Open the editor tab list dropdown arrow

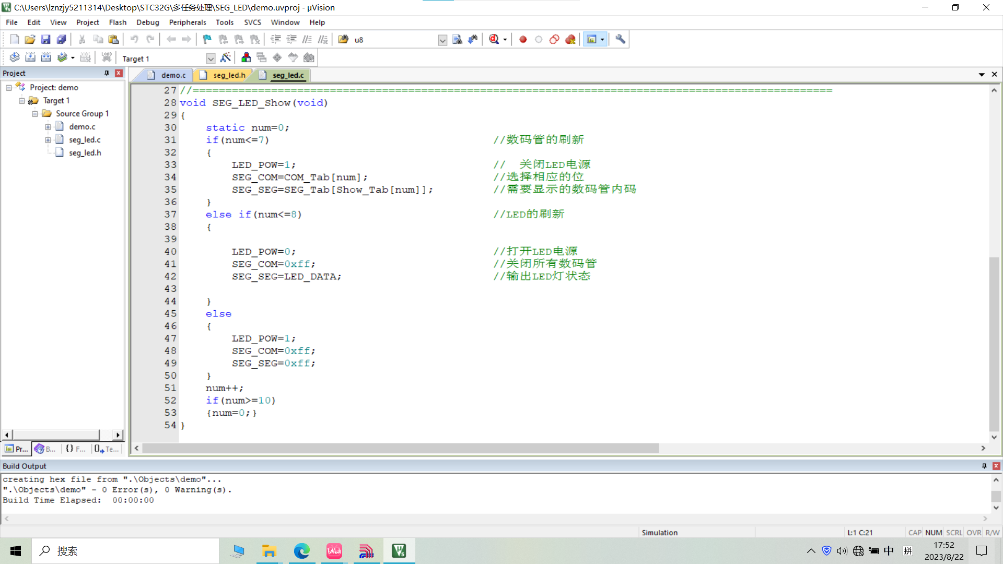tap(982, 75)
